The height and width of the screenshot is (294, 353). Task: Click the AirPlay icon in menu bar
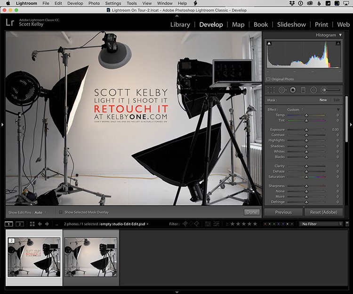click(x=346, y=3)
